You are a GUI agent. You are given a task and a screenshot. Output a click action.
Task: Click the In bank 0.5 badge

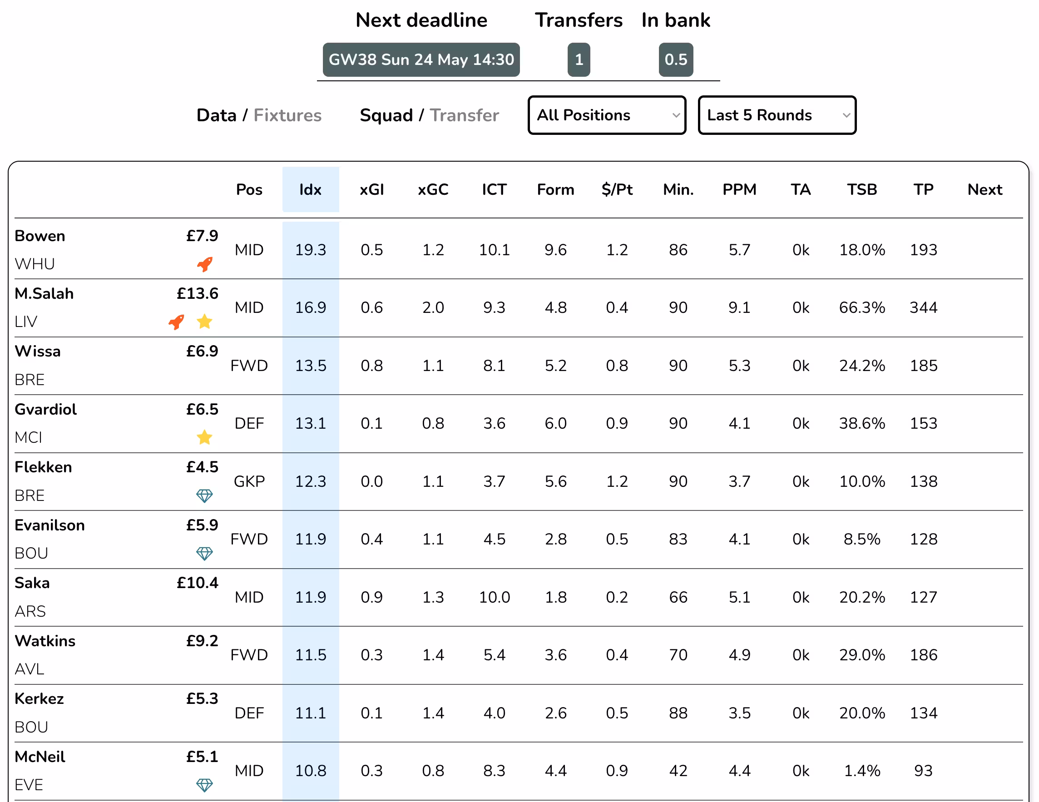676,59
